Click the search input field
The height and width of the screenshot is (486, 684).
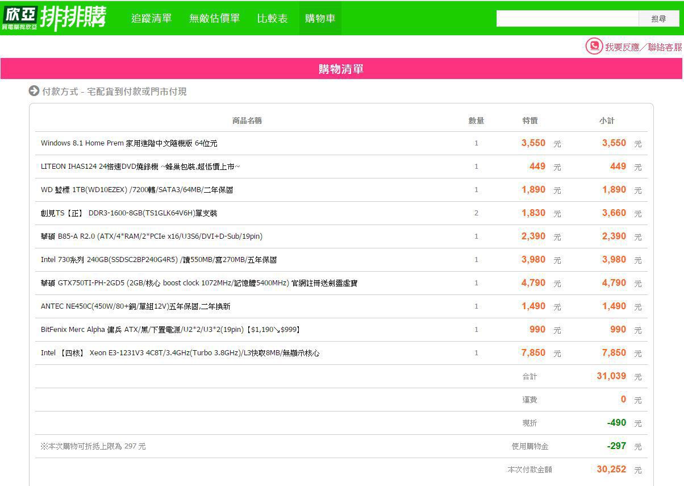[x=568, y=19]
